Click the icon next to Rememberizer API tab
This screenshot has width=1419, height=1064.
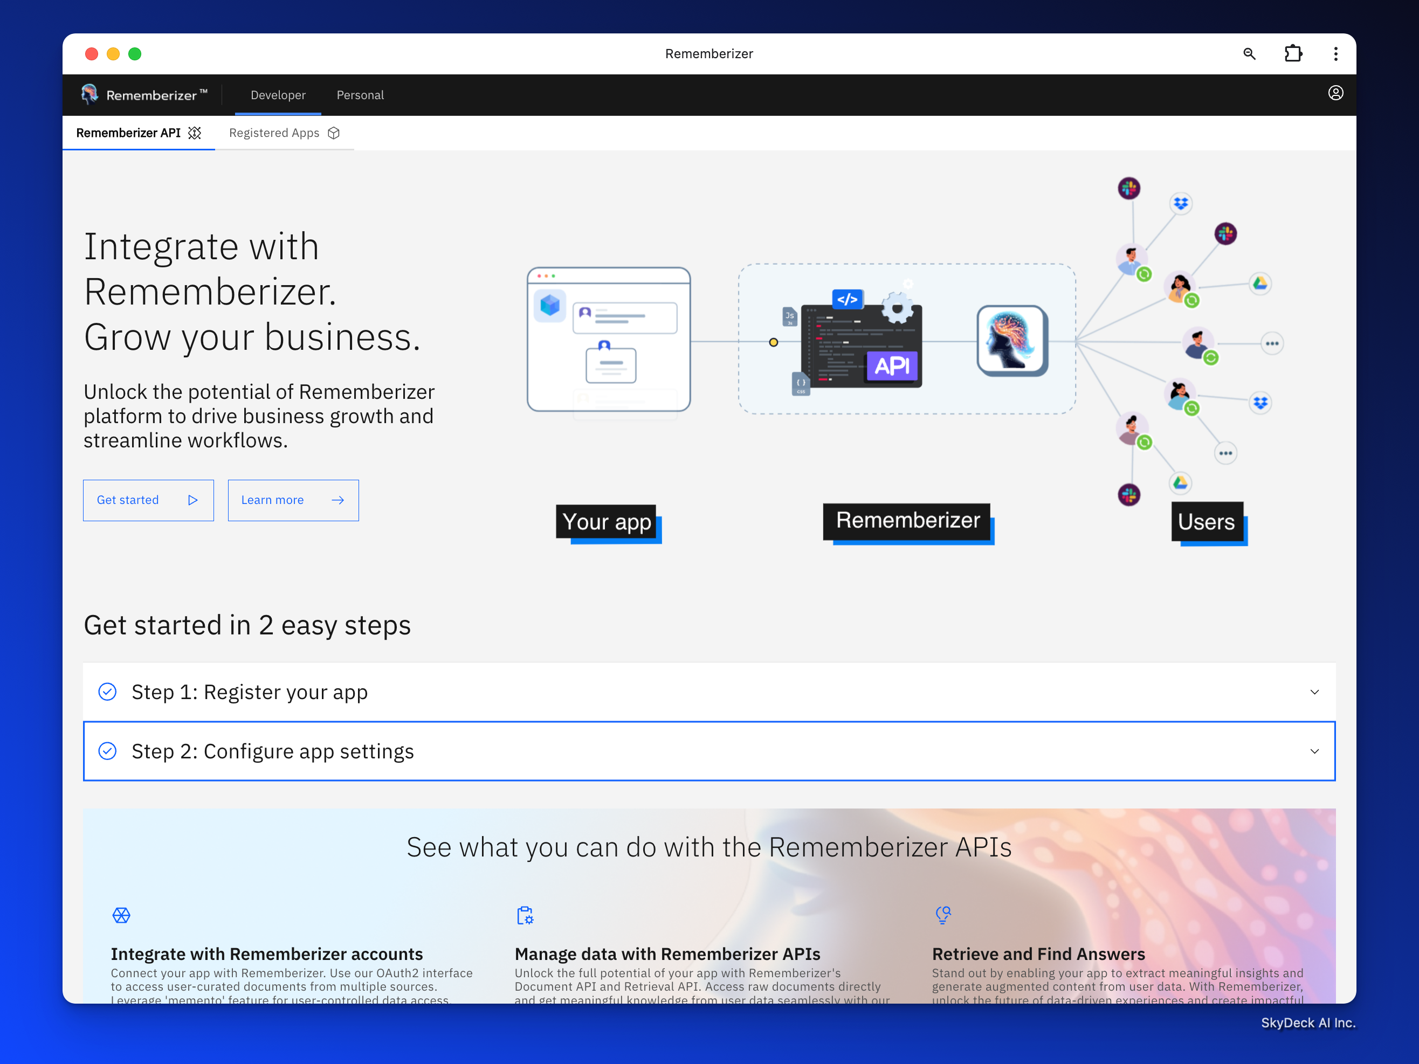tap(195, 133)
